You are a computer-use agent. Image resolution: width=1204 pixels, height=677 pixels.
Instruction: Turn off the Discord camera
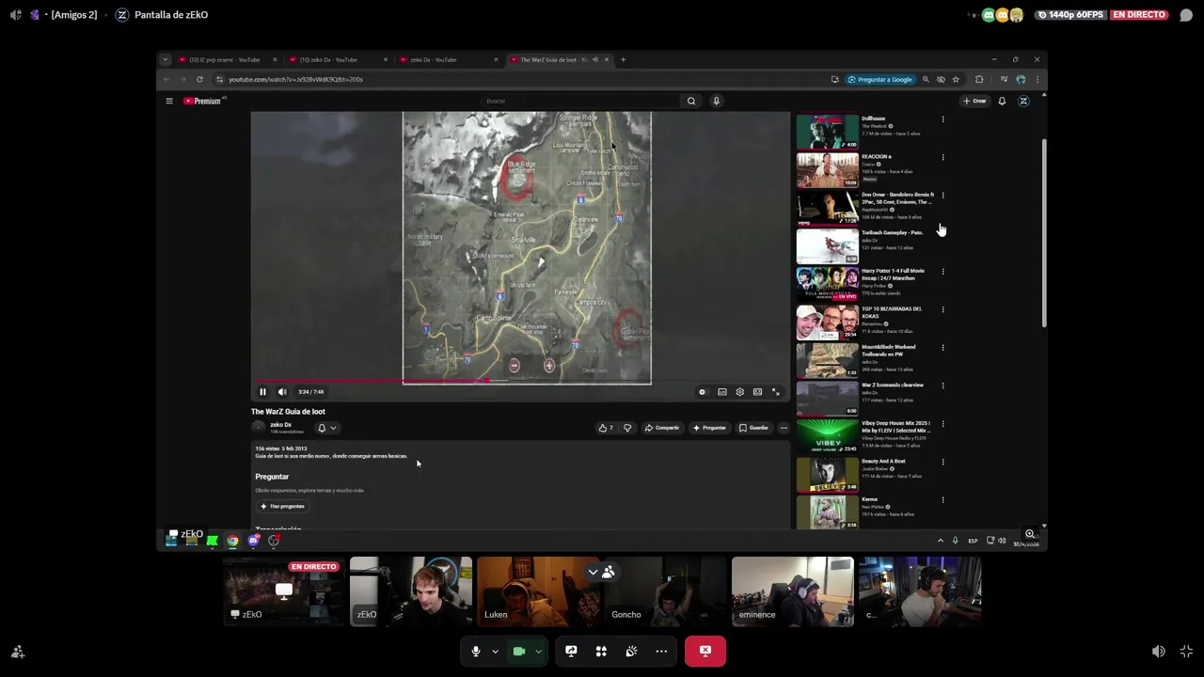point(518,651)
